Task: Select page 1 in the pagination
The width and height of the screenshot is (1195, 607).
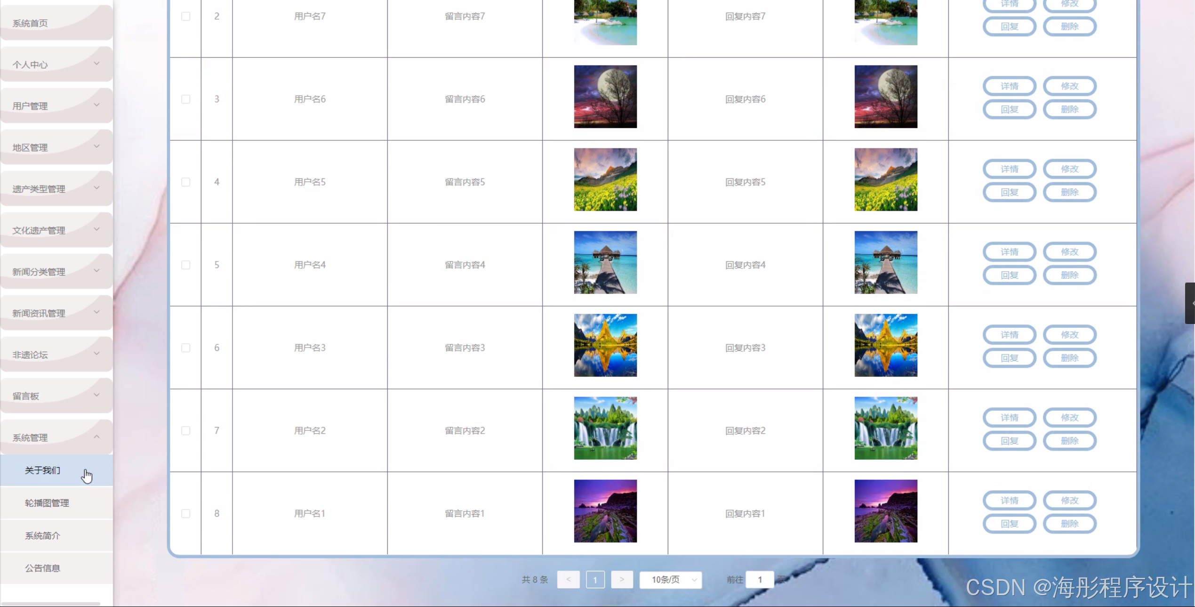Action: (595, 580)
